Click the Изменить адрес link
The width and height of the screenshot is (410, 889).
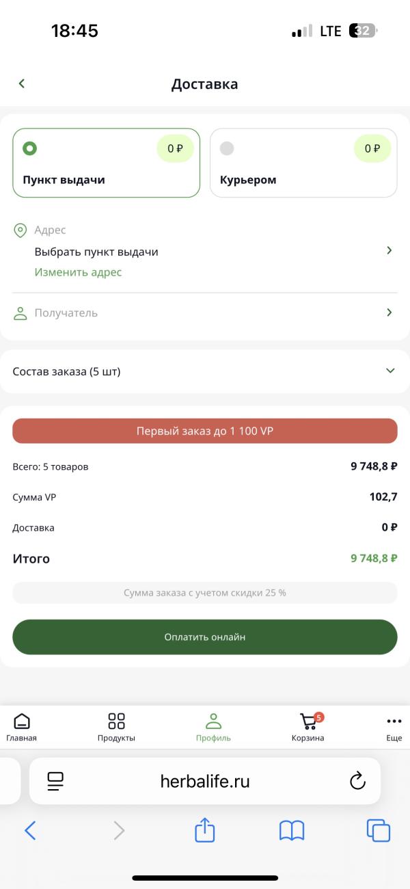(78, 272)
